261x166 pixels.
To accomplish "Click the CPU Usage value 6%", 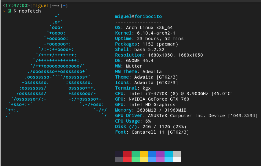I will click(148, 121).
